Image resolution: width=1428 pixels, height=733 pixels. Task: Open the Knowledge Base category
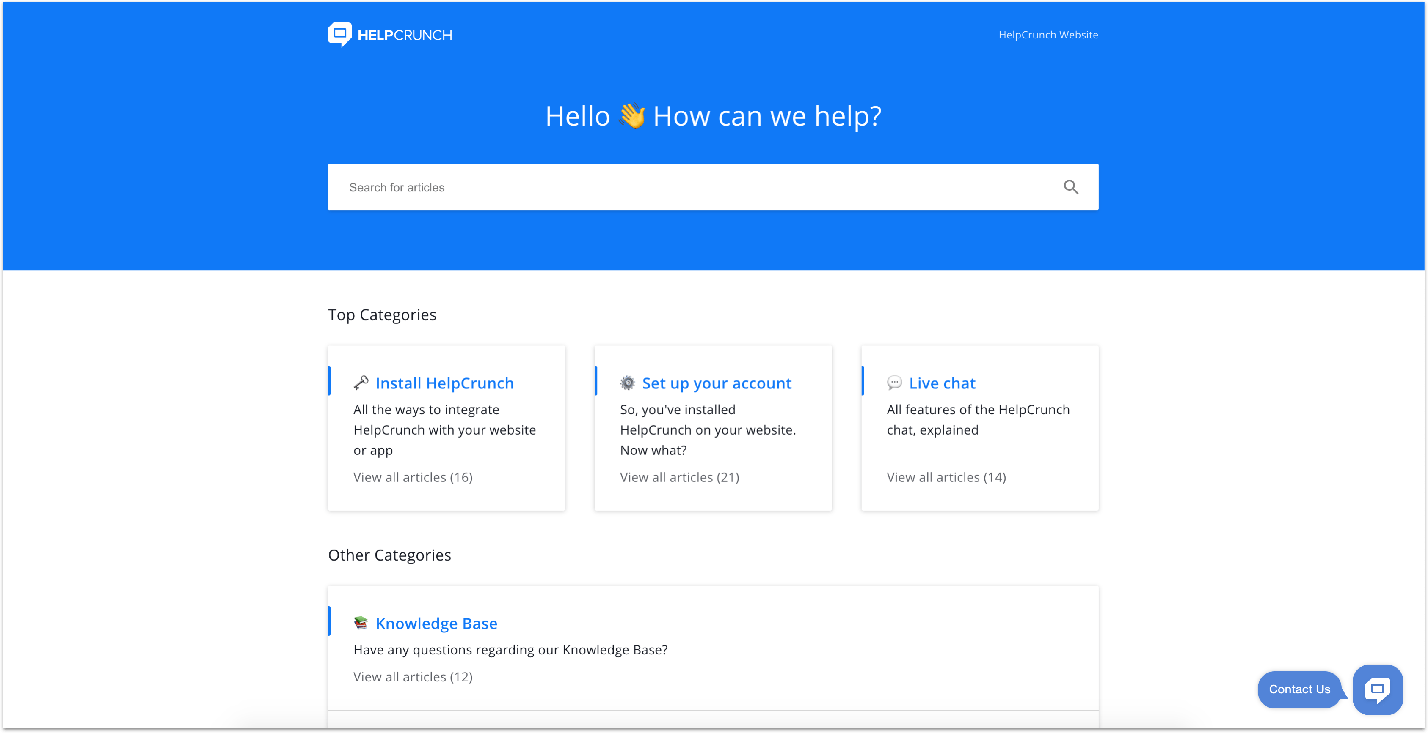tap(436, 624)
